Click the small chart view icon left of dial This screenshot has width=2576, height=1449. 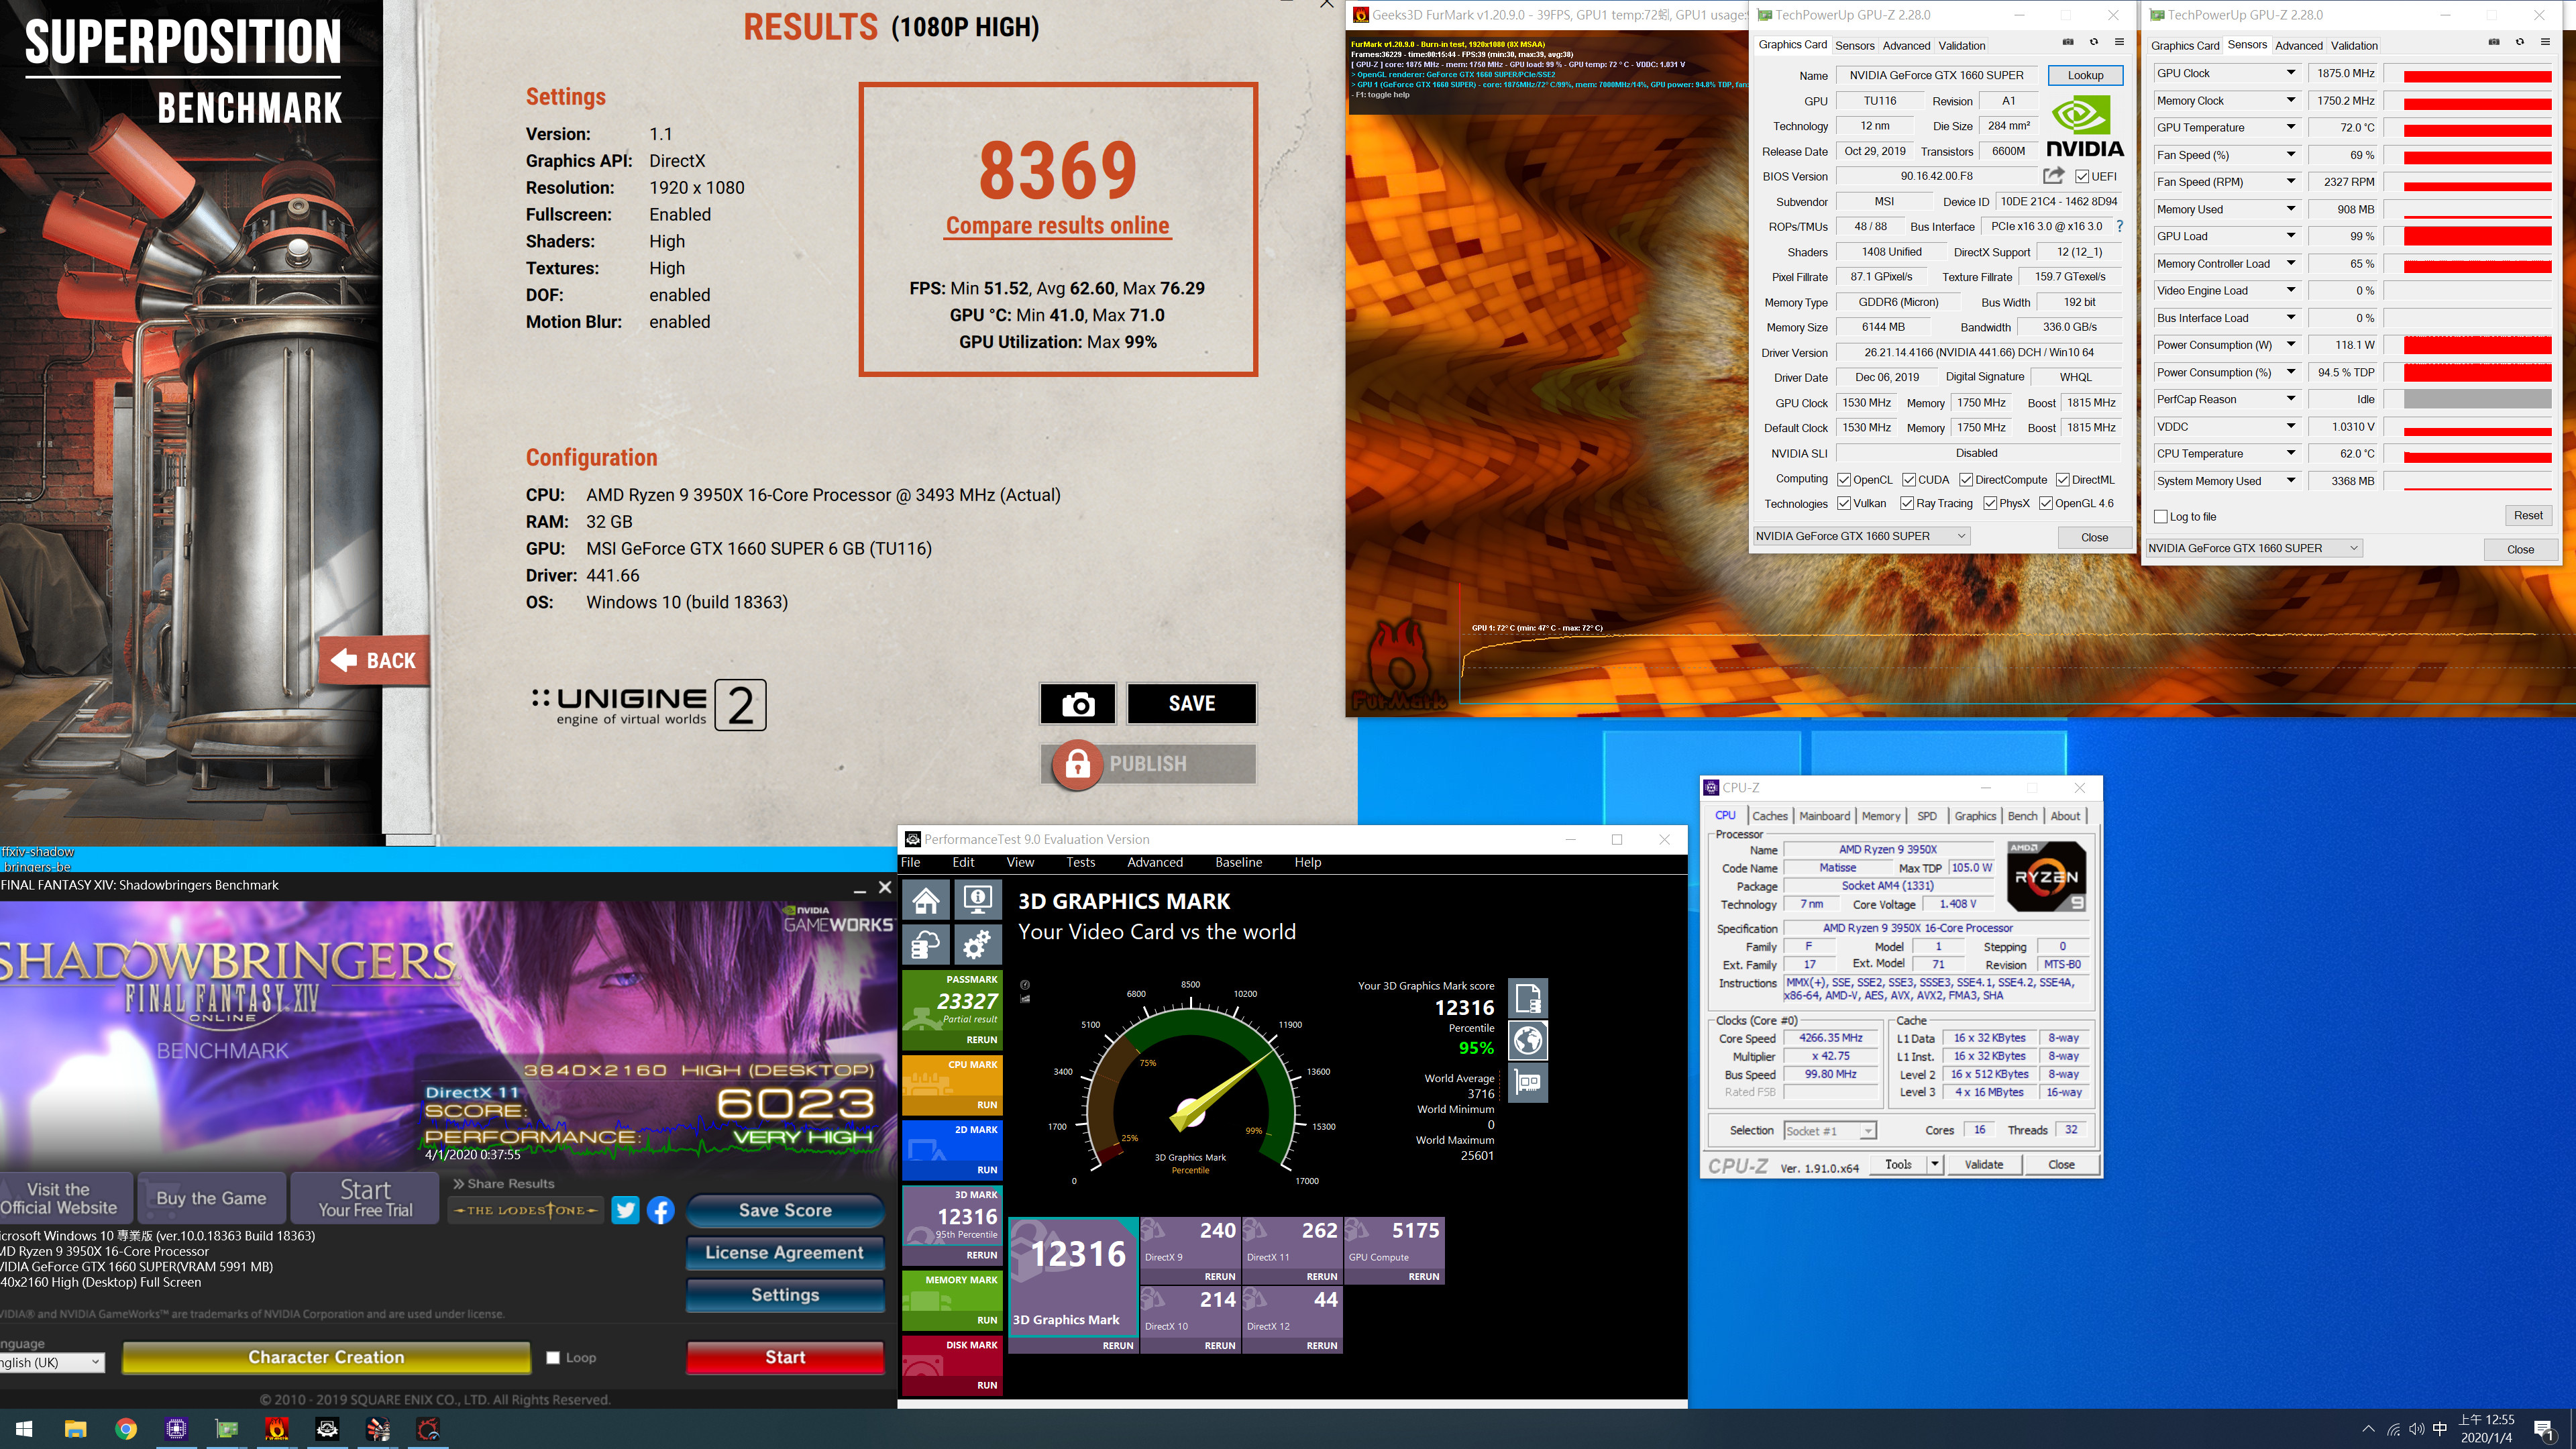point(1025,999)
